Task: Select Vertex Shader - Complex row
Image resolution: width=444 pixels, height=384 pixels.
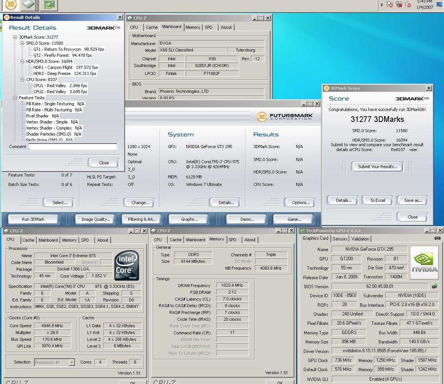Action: coord(54,128)
